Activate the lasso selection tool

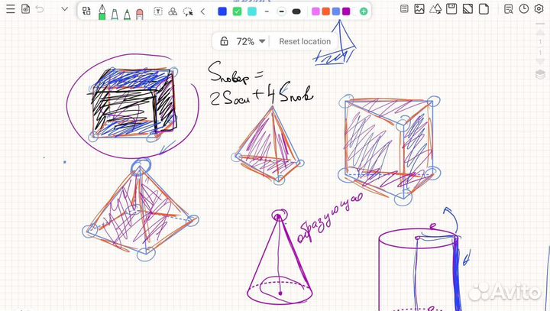point(188,11)
